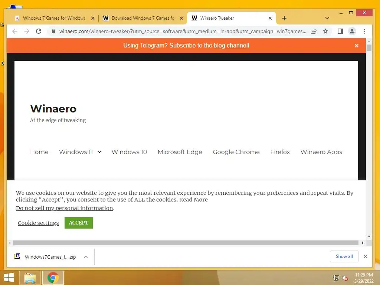Go to the Microsoft Edge section
Image resolution: width=380 pixels, height=285 pixels.
pyautogui.click(x=180, y=152)
